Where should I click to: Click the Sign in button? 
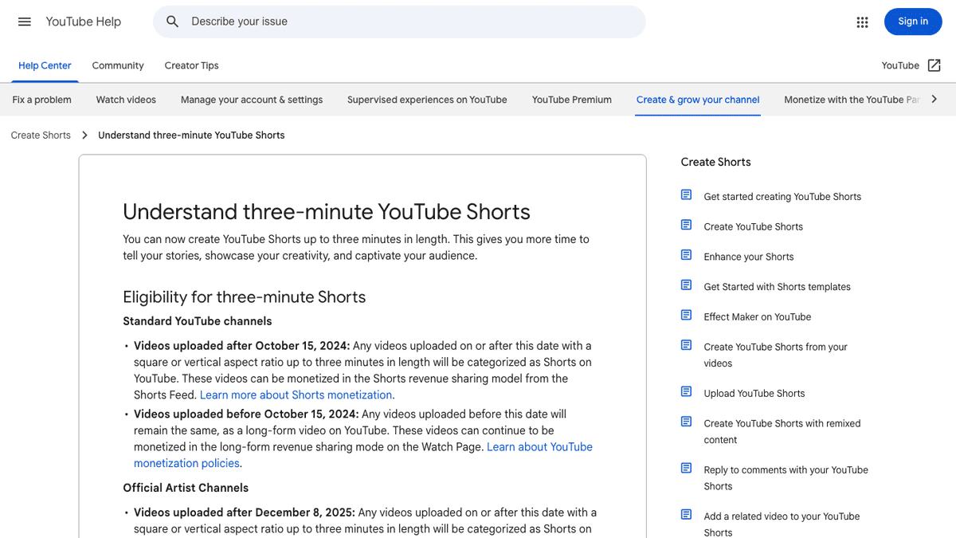[913, 22]
